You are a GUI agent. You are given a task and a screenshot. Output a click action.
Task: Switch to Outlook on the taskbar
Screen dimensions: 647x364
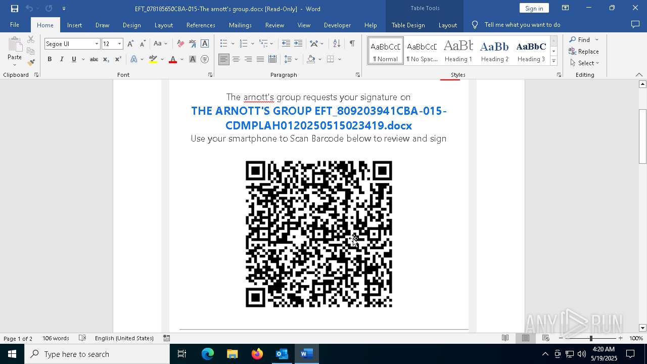pyautogui.click(x=282, y=354)
